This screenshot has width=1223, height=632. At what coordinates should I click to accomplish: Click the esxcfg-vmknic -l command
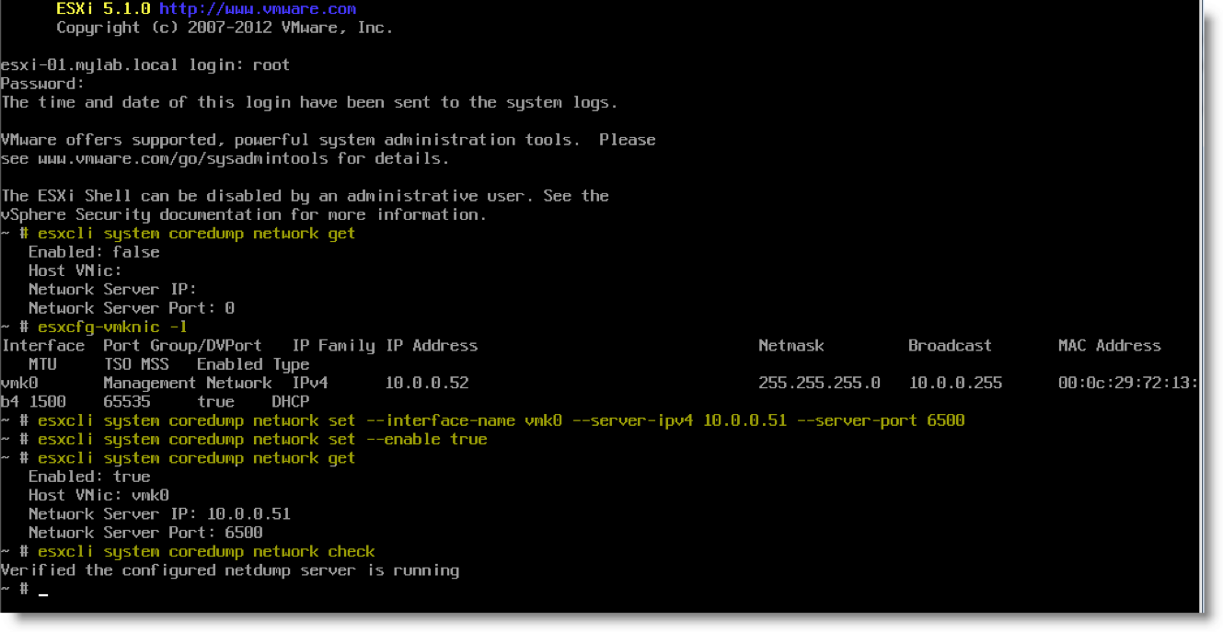coord(113,327)
